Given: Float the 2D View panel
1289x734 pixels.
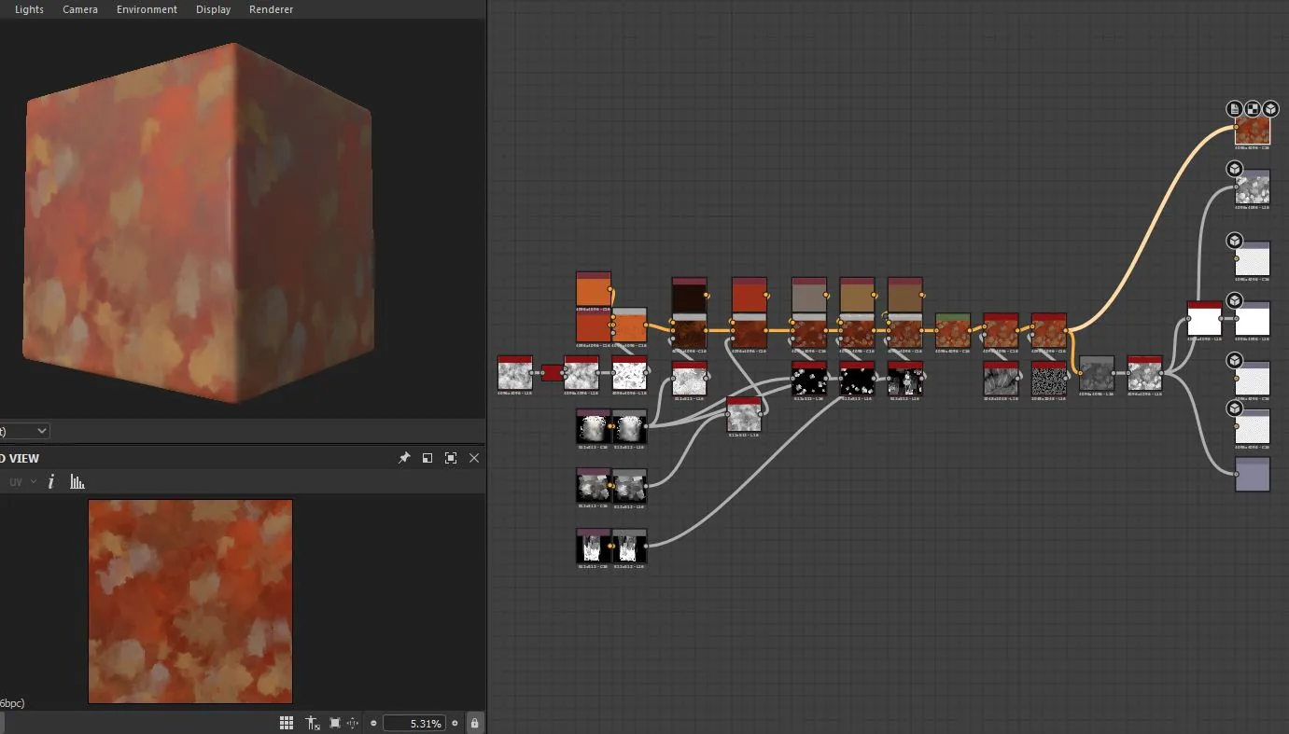Looking at the screenshot, I should tap(427, 458).
